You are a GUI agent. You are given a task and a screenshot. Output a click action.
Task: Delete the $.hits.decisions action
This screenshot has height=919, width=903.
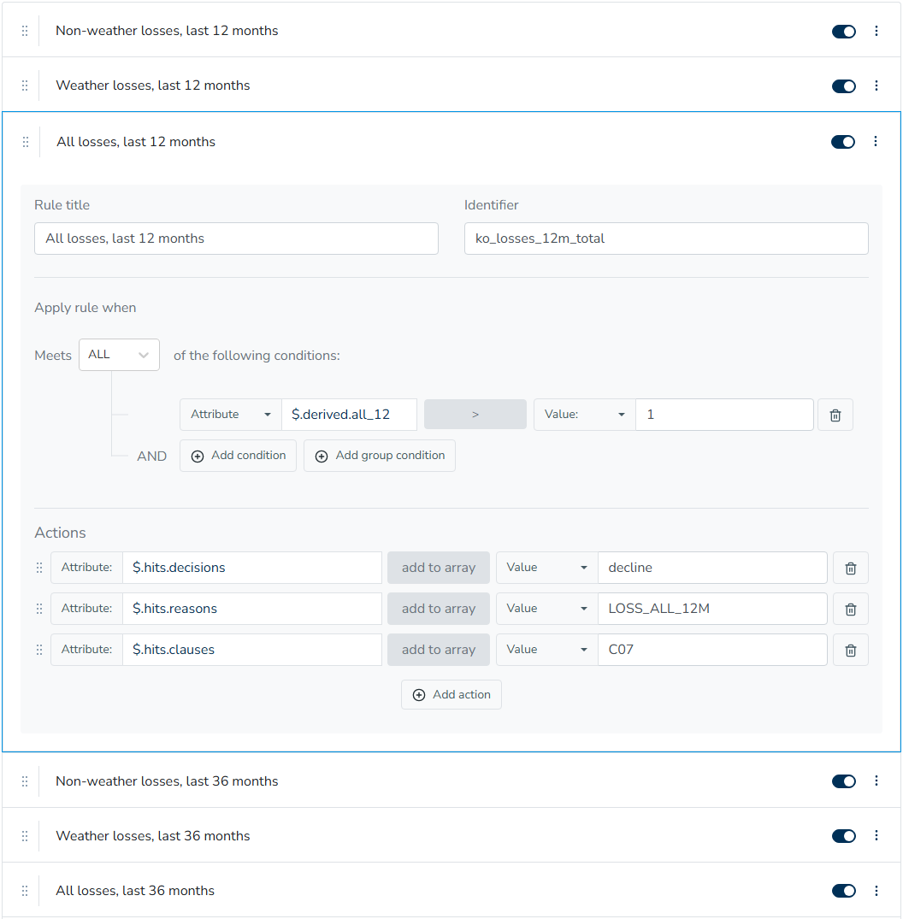pyautogui.click(x=850, y=568)
